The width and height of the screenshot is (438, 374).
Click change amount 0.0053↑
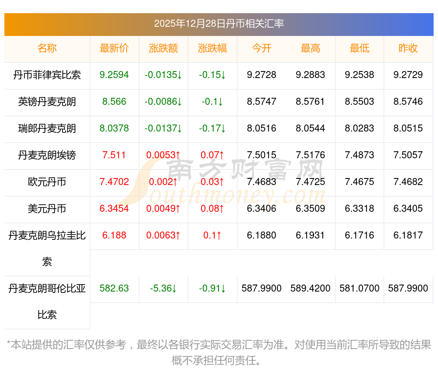click(x=163, y=155)
